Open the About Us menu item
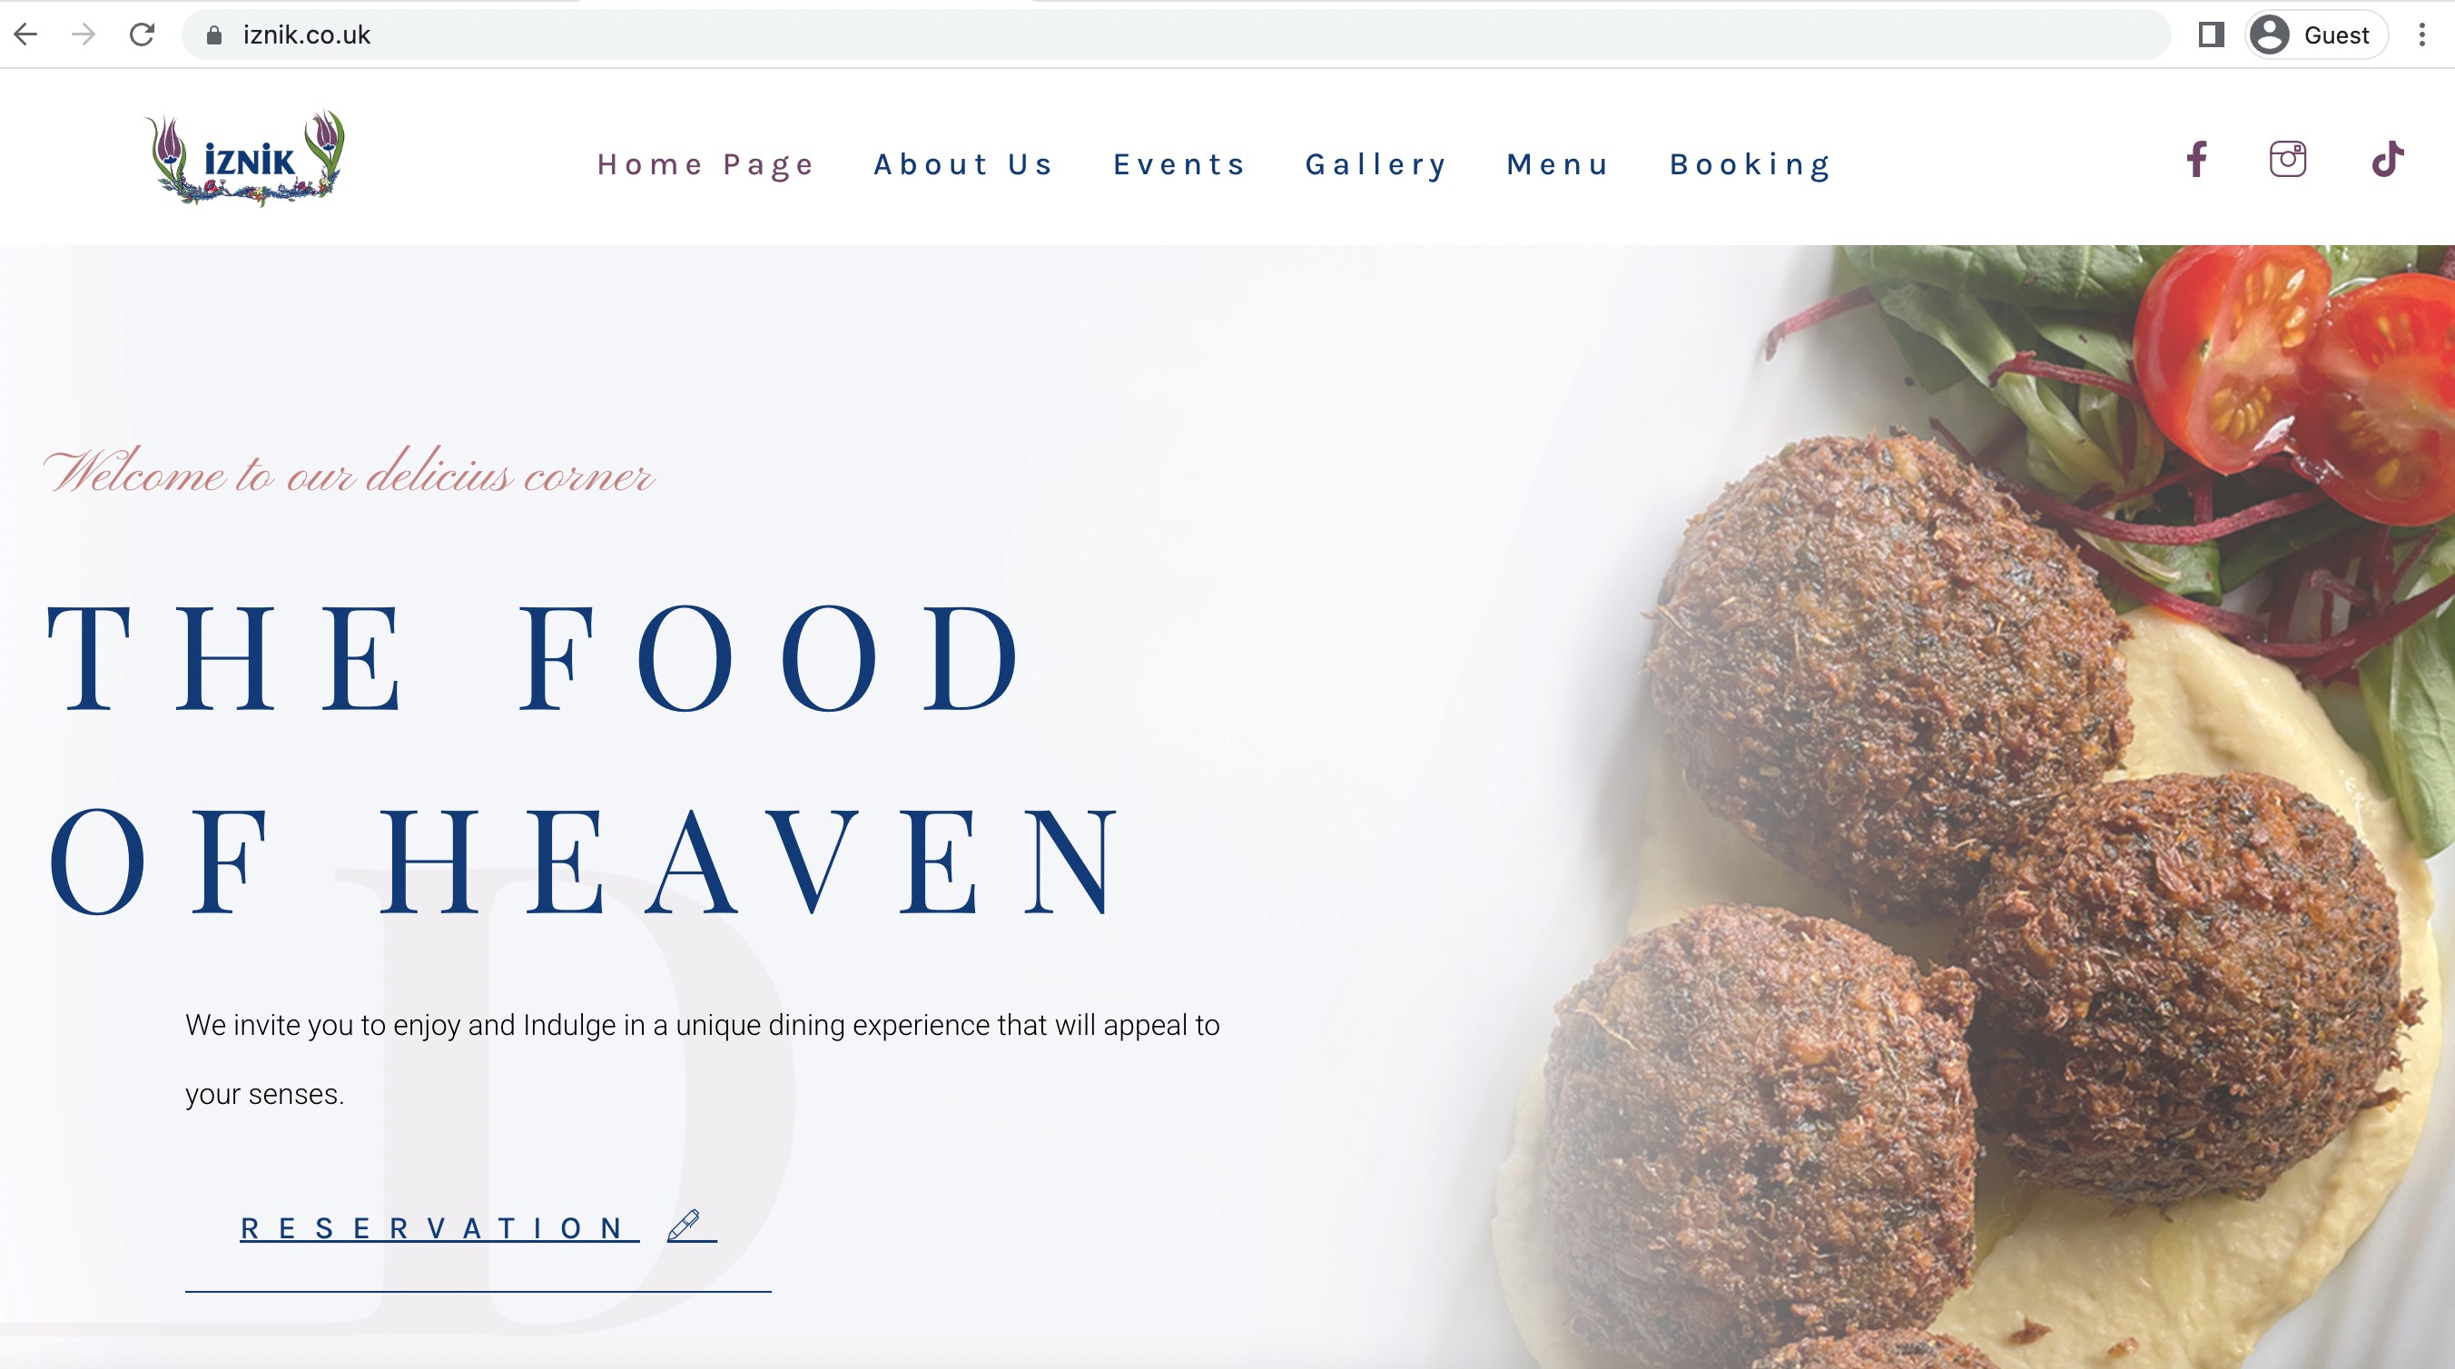The height and width of the screenshot is (1369, 2455). tap(963, 165)
